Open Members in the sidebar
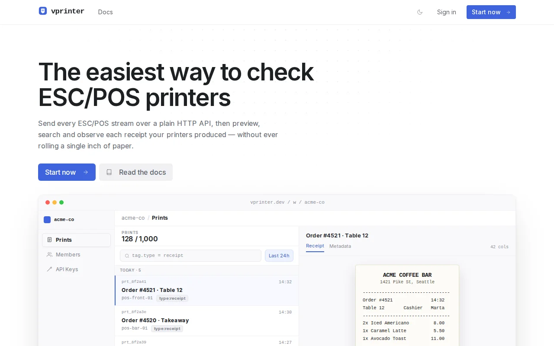Viewport: 554px width, 346px height. (76, 255)
